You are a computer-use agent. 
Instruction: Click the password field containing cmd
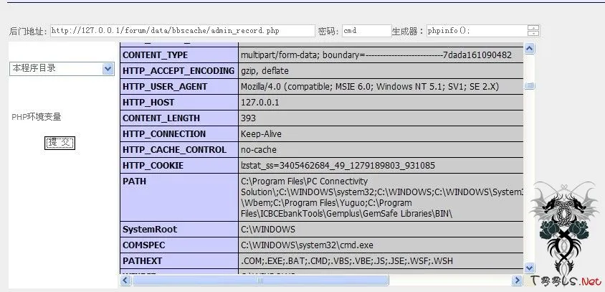pyautogui.click(x=366, y=31)
